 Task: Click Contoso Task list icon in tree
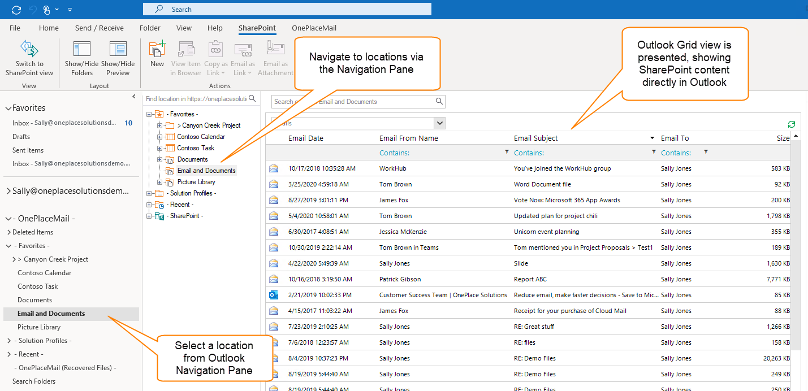click(170, 148)
